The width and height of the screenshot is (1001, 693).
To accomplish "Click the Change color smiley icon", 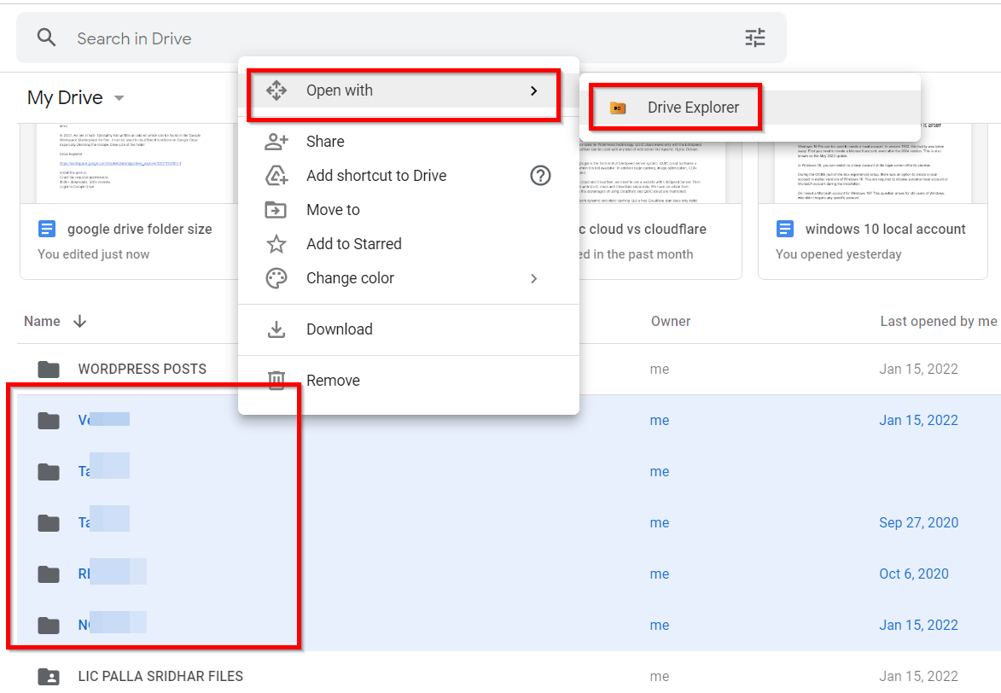I will [276, 277].
